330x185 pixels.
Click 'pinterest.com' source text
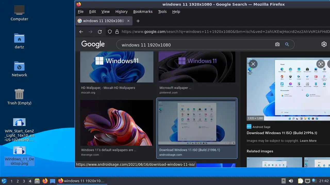coord(168,92)
